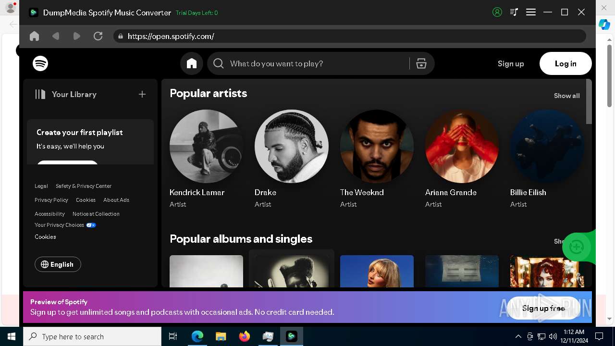Launch Microsoft Edge from the taskbar
The height and width of the screenshot is (346, 615).
[x=197, y=336]
